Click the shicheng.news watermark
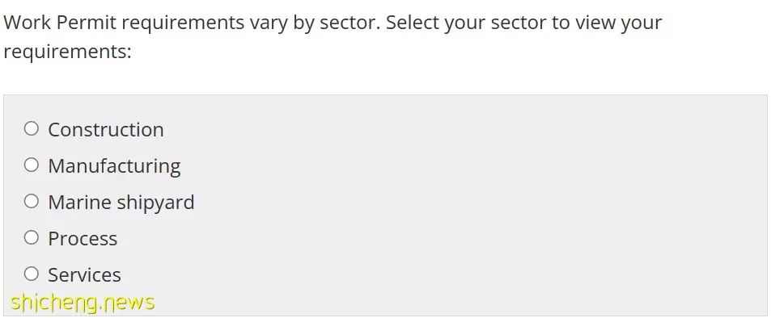771x318 pixels. 82,303
